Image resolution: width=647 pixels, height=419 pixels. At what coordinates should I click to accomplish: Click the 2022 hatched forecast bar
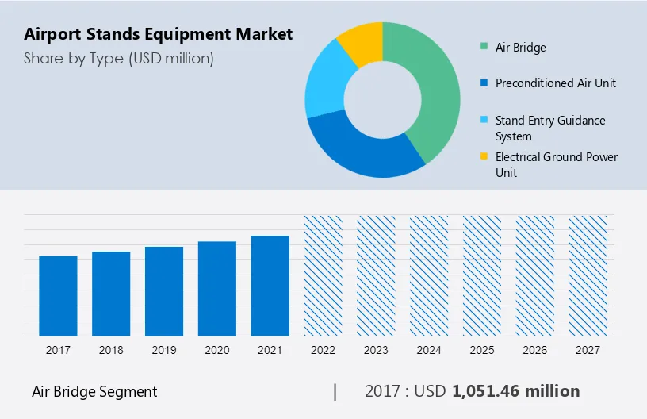[x=323, y=275]
